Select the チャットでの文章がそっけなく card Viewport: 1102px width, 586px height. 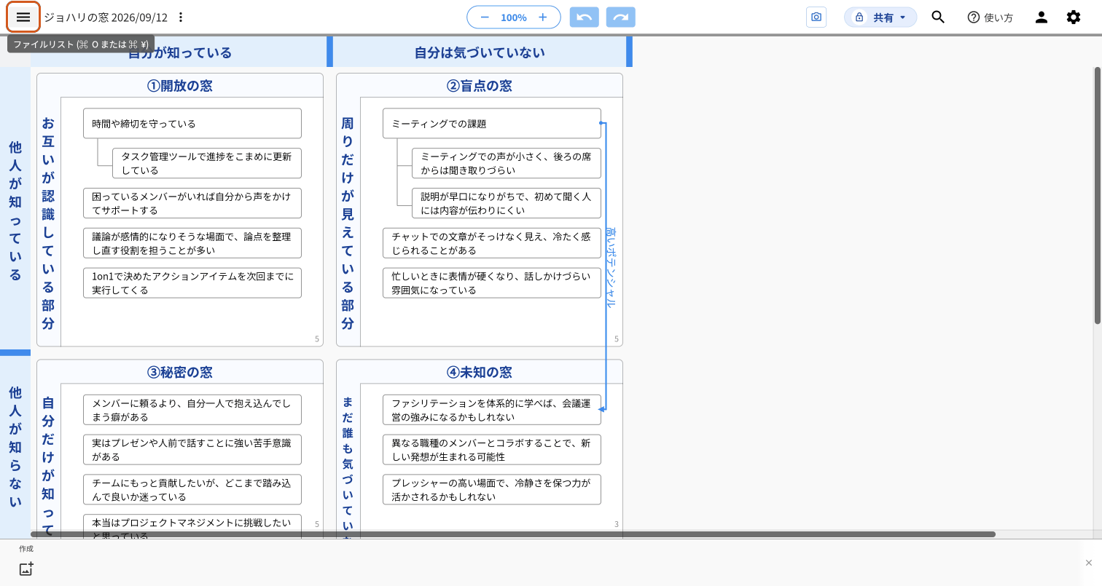pos(492,243)
